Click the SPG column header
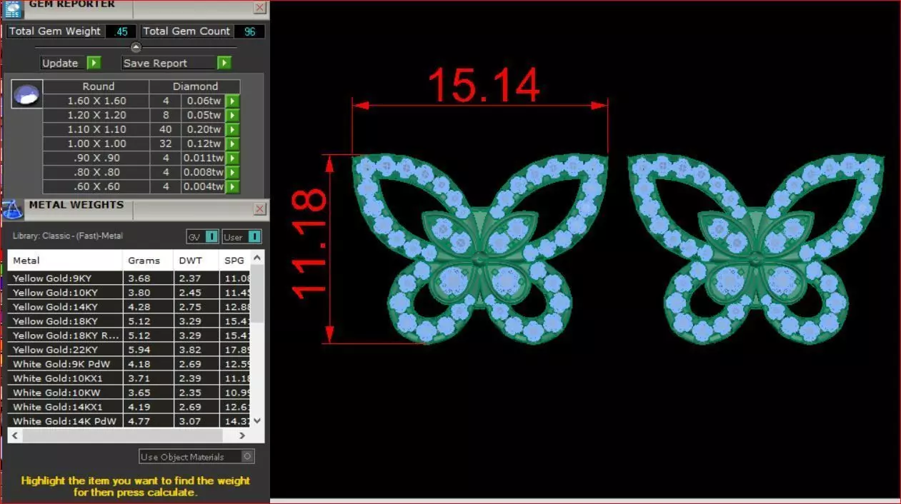The width and height of the screenshot is (901, 504). [x=235, y=261]
